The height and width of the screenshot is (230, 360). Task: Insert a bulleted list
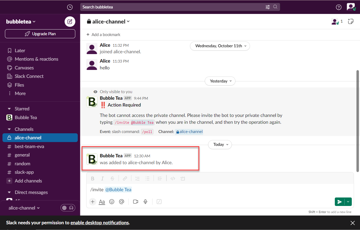(x=147, y=178)
